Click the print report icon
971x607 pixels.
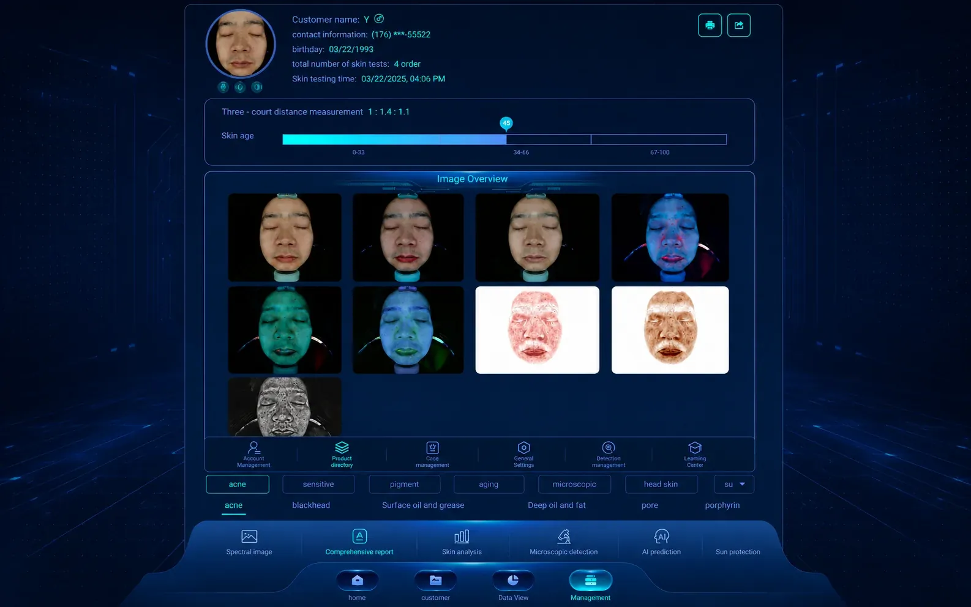710,25
